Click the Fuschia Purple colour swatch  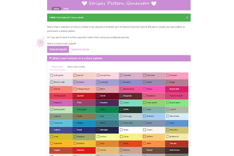click(177, 96)
